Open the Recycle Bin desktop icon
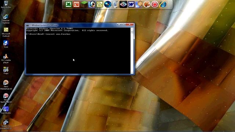 click(6, 4)
